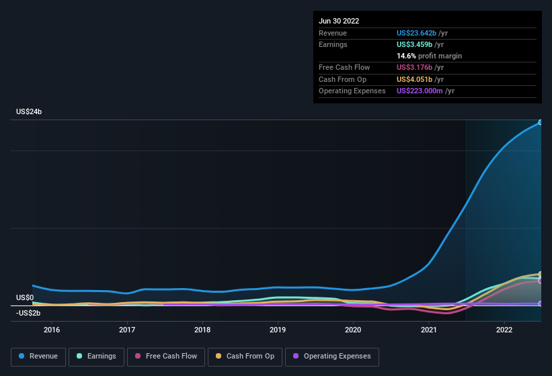552x376 pixels.
Task: Toggle the Revenue series legend button
Action: pos(38,357)
